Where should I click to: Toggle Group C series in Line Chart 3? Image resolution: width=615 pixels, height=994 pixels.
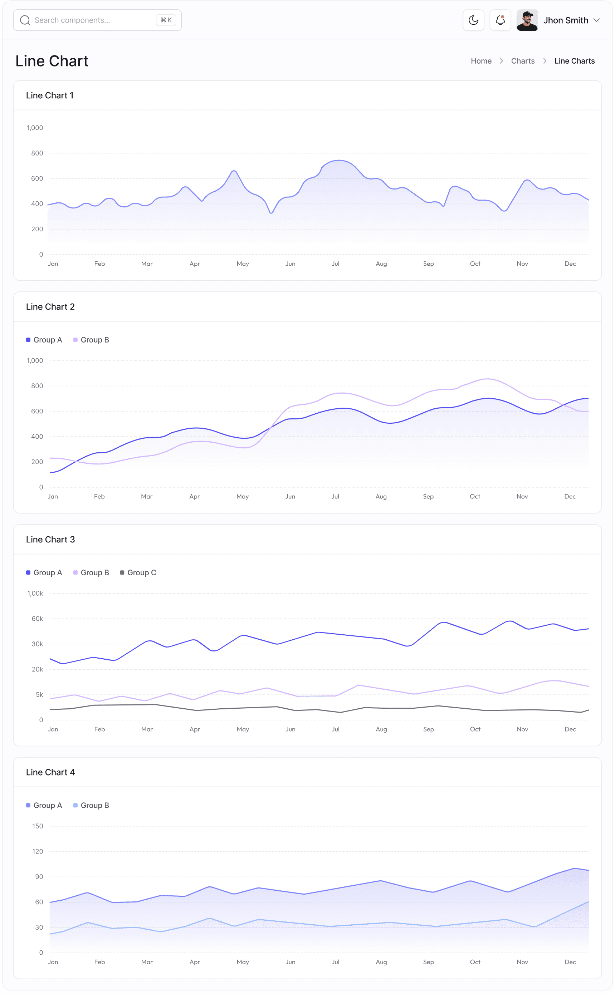tap(138, 572)
